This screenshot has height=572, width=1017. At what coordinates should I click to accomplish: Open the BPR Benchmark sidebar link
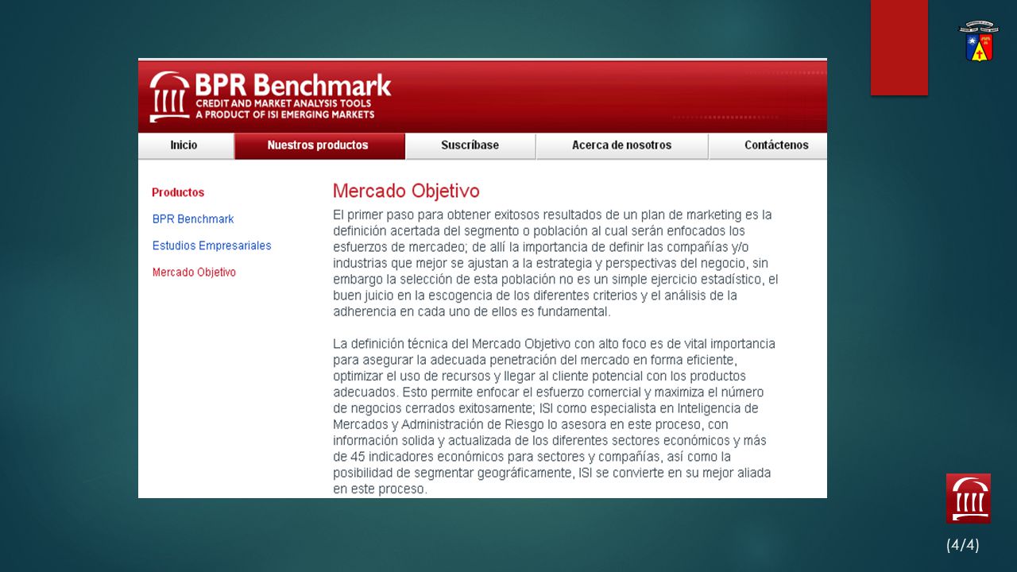[193, 219]
